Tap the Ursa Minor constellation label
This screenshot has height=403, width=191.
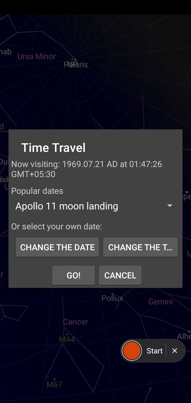click(x=37, y=56)
